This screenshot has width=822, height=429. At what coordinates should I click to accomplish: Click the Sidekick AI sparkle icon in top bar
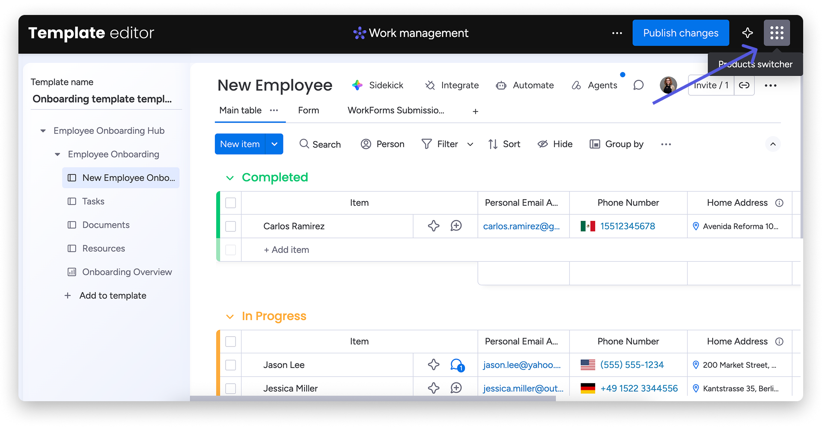(x=748, y=33)
